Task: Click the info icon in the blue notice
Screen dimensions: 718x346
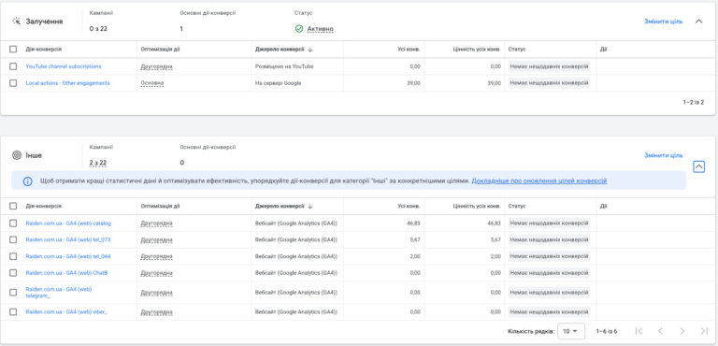Action: pyautogui.click(x=27, y=181)
